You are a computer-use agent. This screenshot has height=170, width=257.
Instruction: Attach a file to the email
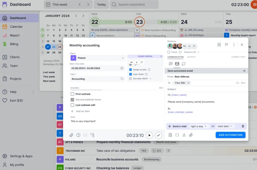pyautogui.click(x=191, y=135)
